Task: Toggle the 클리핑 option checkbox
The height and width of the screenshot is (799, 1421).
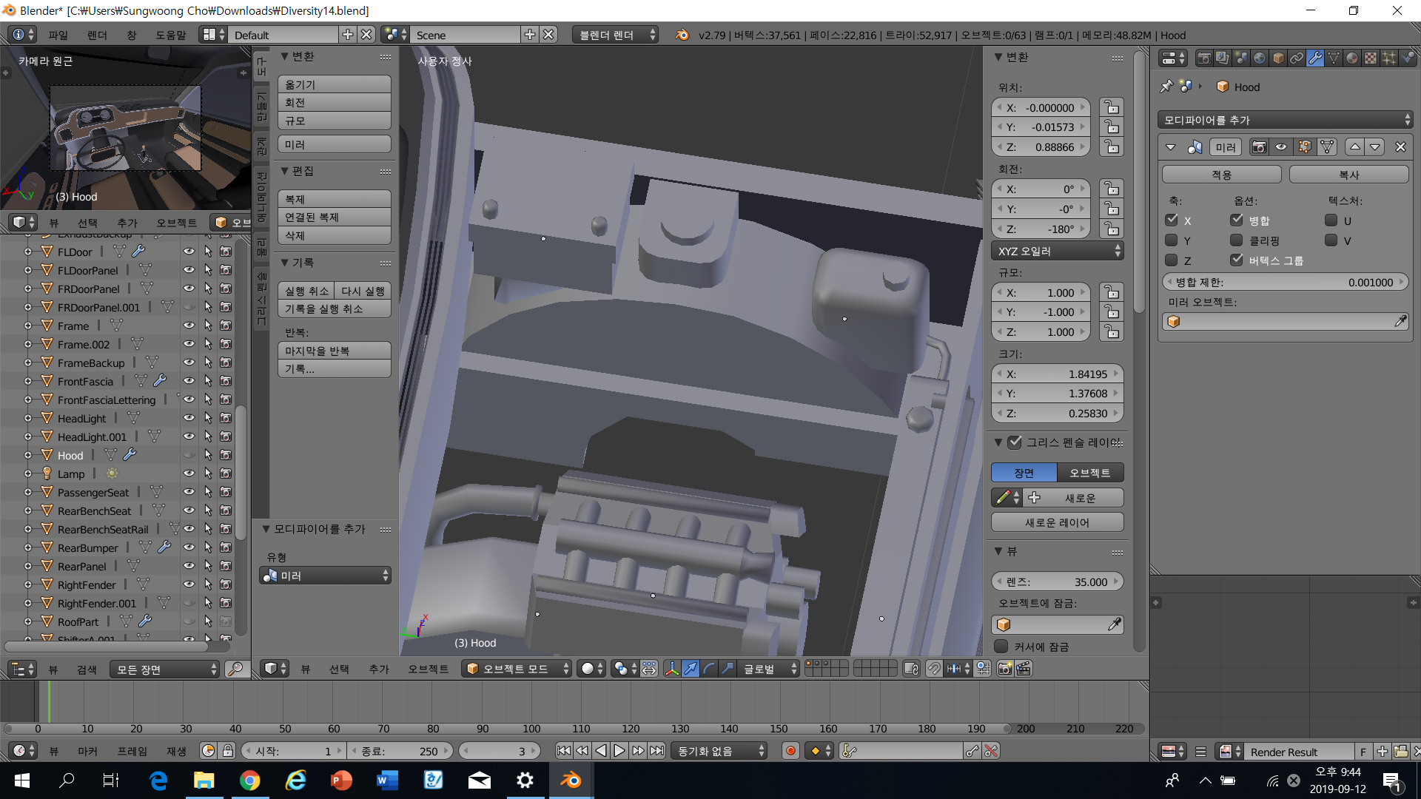Action: point(1237,240)
